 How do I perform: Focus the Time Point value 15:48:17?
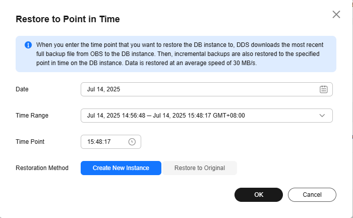[x=99, y=142]
